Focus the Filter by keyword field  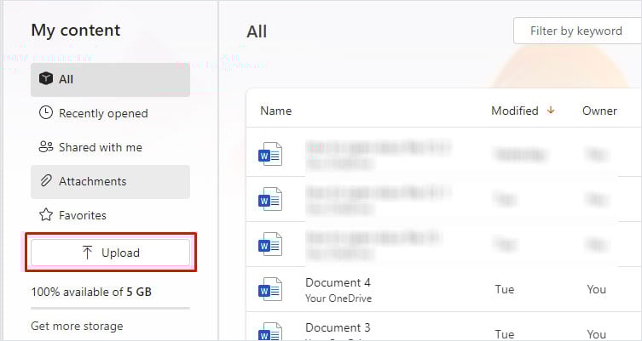[577, 31]
